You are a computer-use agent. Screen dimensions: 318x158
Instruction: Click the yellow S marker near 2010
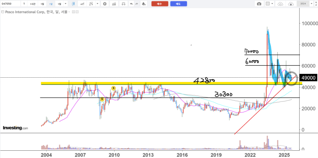113,88
